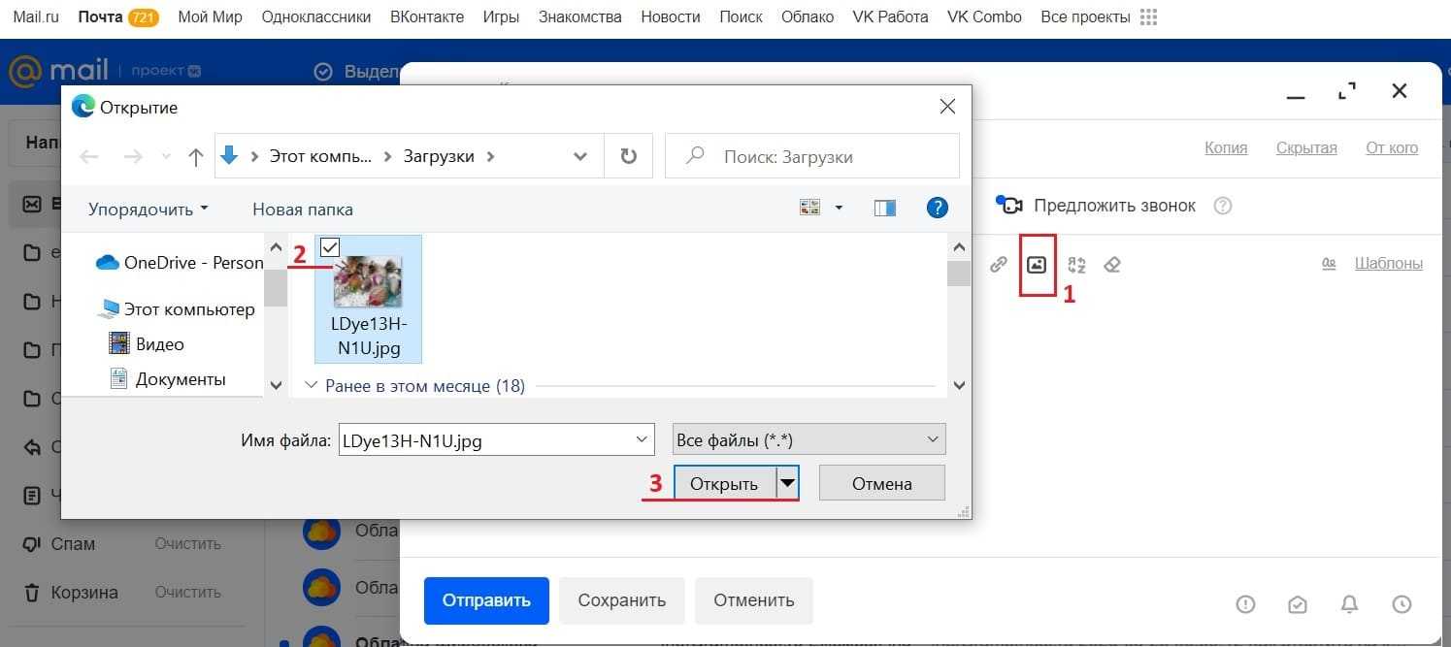Screen dimensions: 1451x647
Task: Toggle the preview pane icon in file dialog
Action: pyautogui.click(x=884, y=208)
